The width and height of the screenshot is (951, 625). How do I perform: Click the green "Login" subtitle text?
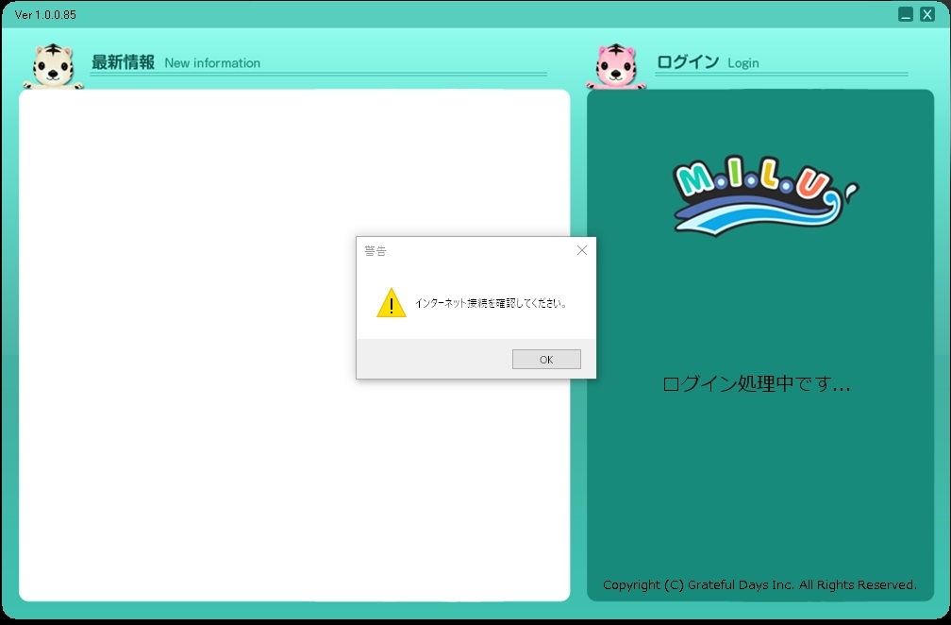(x=743, y=63)
